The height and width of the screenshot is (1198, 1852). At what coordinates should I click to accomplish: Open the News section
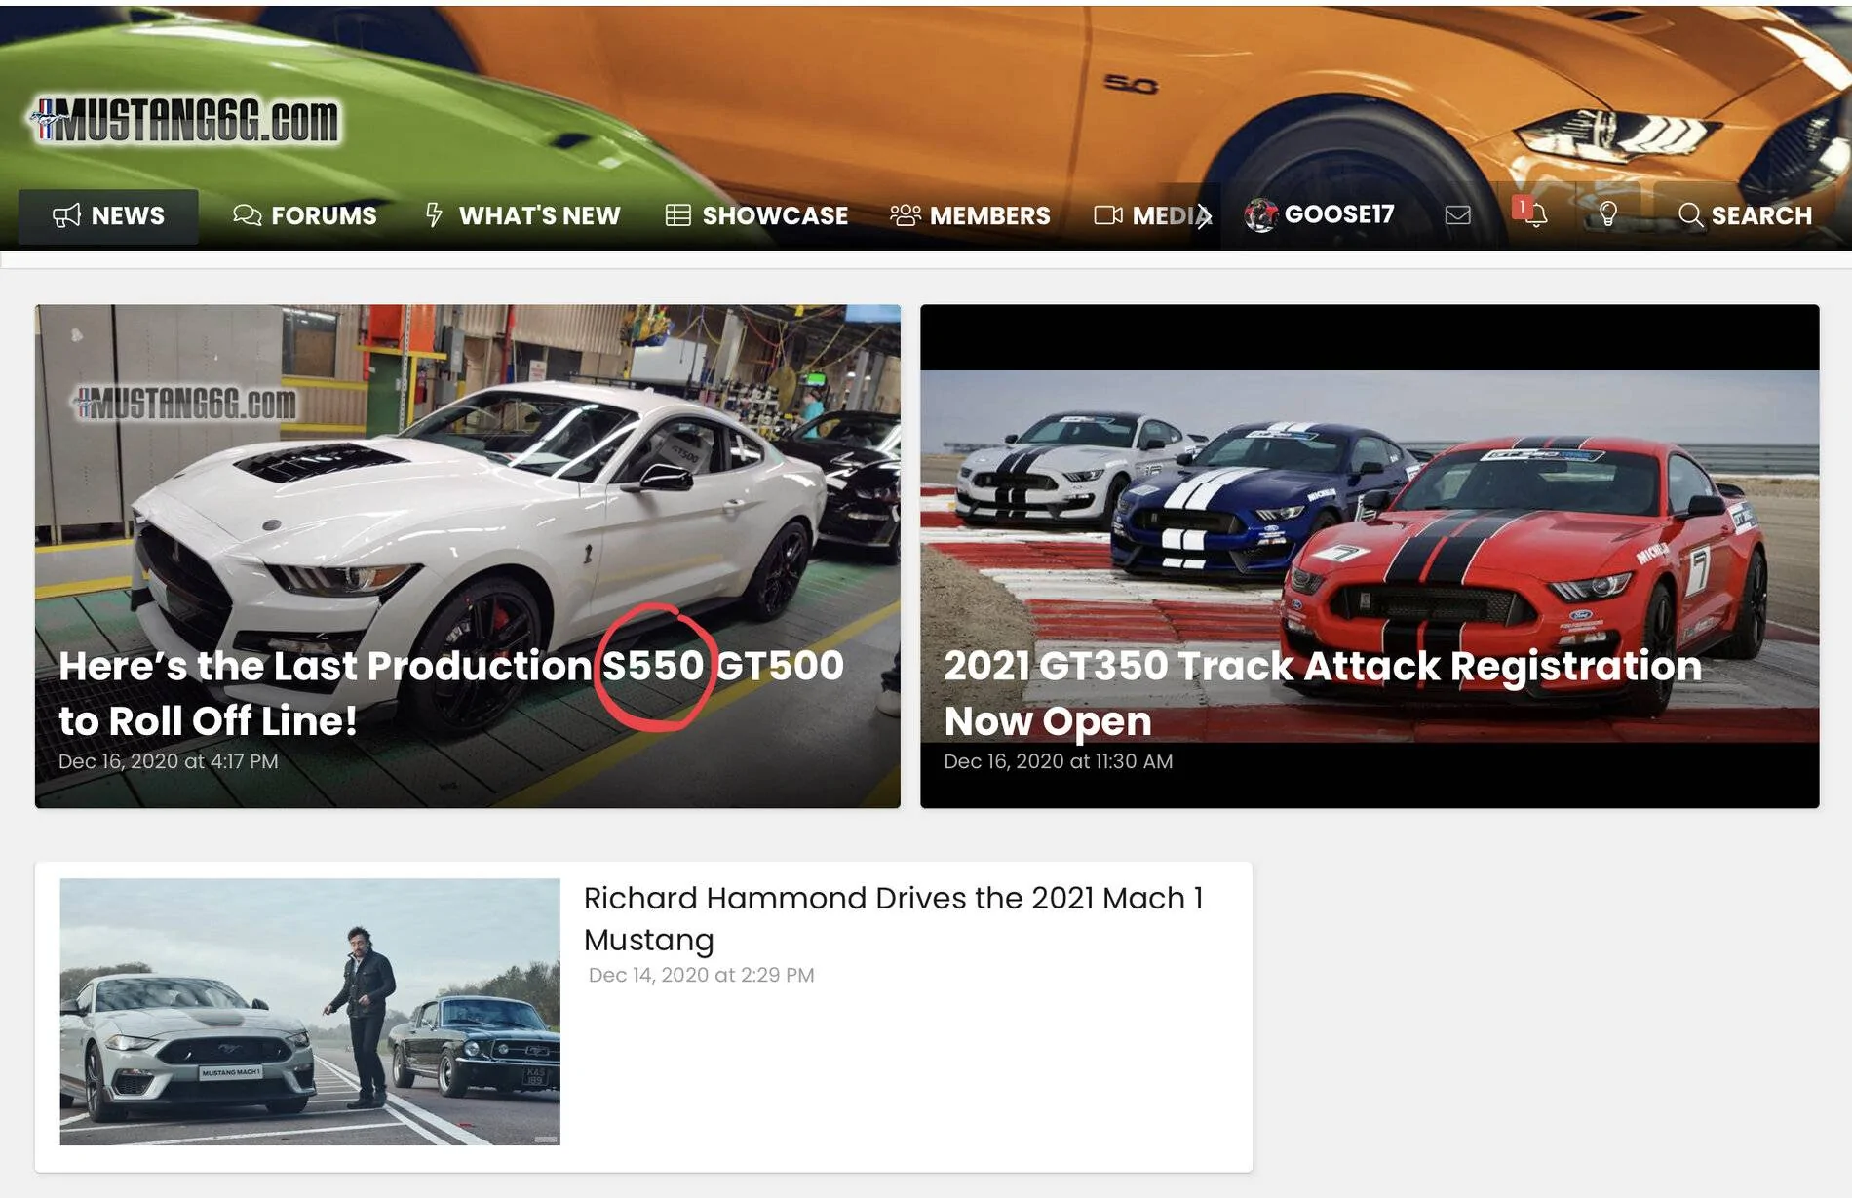(x=108, y=215)
